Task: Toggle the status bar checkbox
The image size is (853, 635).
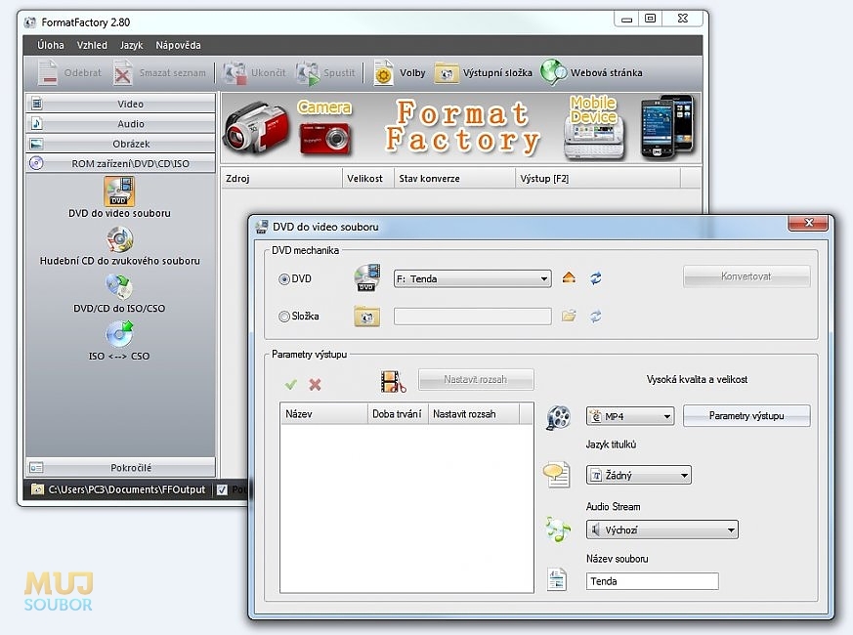Action: [222, 489]
